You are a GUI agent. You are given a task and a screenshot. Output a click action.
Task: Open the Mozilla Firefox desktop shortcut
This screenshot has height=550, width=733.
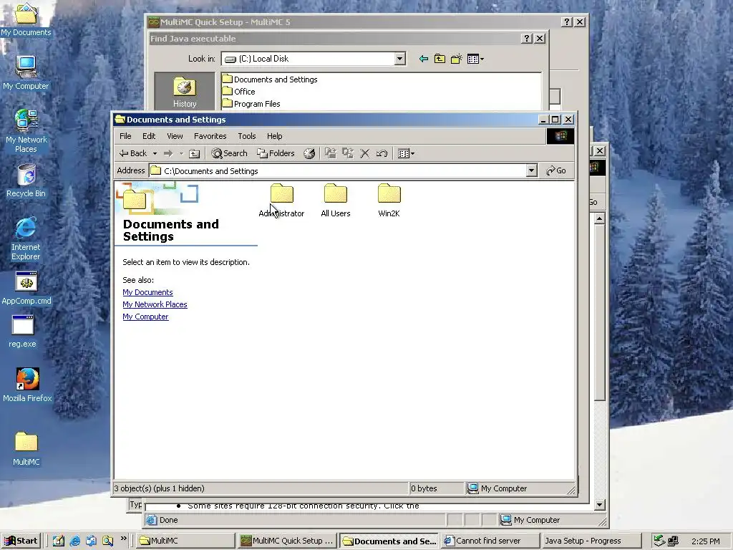[x=27, y=385]
